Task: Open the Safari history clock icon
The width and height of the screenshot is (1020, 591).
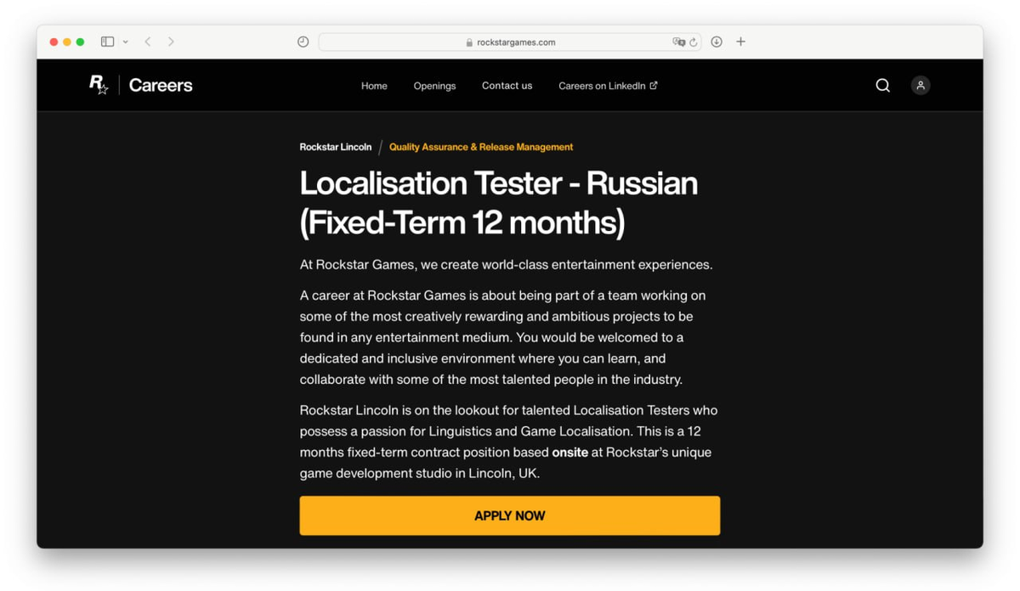Action: click(x=303, y=42)
